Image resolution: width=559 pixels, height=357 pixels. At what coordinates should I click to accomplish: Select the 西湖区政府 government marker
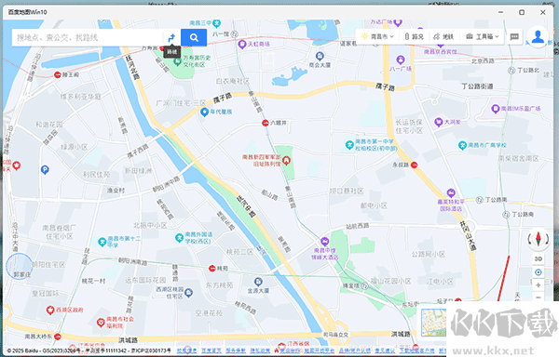50,311
